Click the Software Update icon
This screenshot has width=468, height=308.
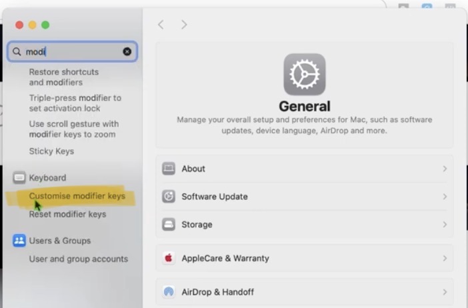coord(169,197)
